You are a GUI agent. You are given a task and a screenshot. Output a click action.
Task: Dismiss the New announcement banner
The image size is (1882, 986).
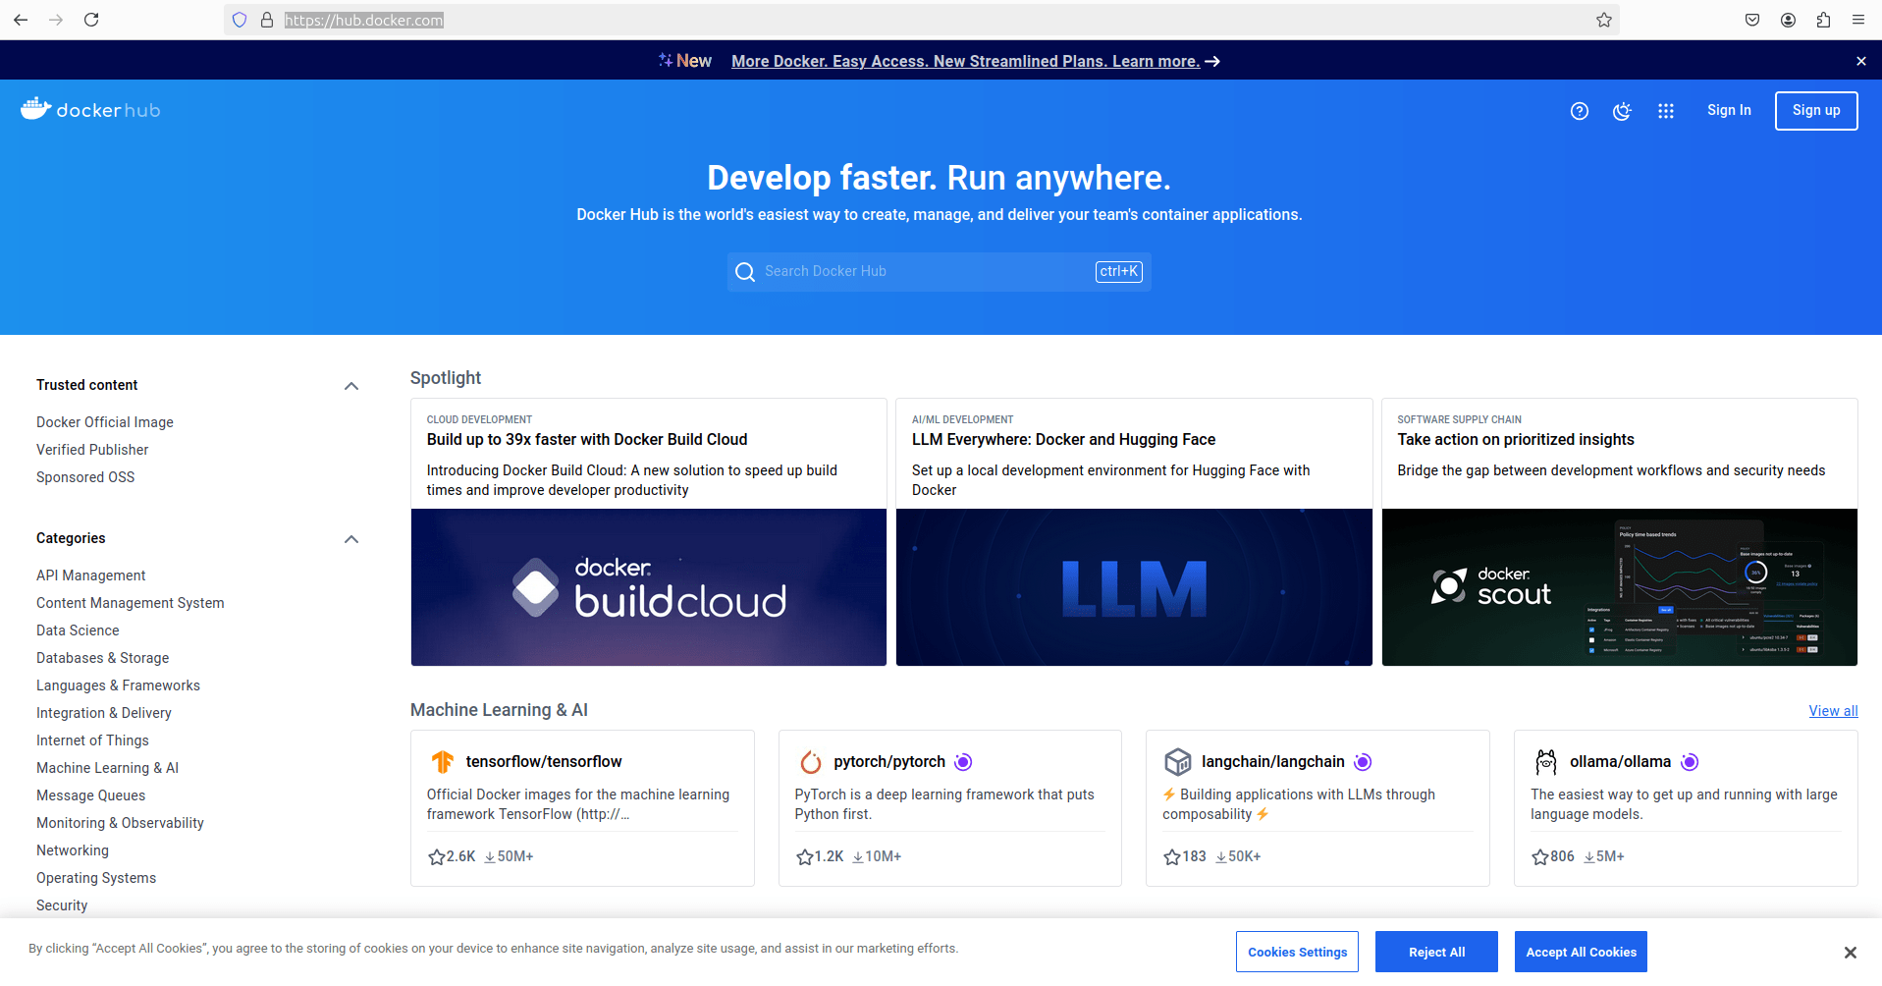(x=1861, y=61)
